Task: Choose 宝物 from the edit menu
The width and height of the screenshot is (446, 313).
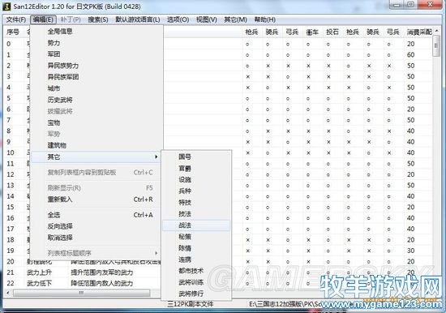Action: click(x=96, y=122)
